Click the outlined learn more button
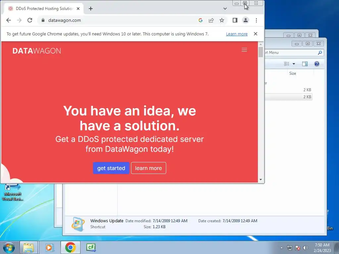Image resolution: width=339 pixels, height=254 pixels. (149, 168)
